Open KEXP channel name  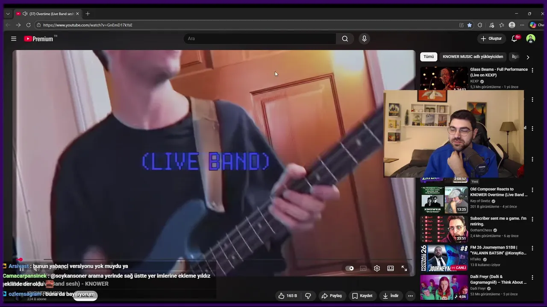pos(474,81)
